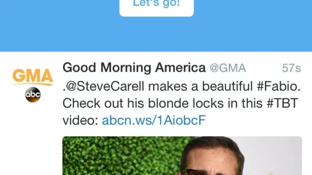Click the orange GMA logo lettering

click(33, 76)
